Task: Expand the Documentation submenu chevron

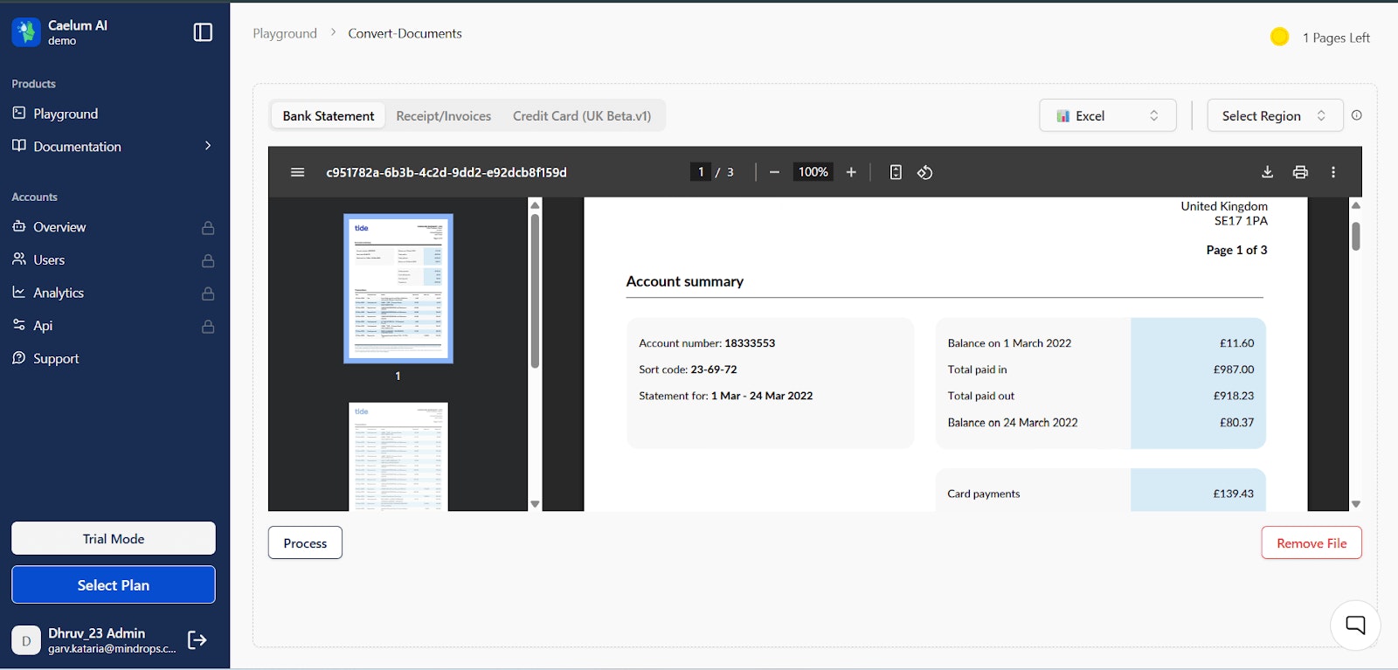Action: [207, 146]
